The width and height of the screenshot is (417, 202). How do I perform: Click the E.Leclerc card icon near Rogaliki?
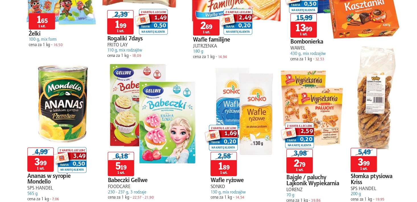143,20
